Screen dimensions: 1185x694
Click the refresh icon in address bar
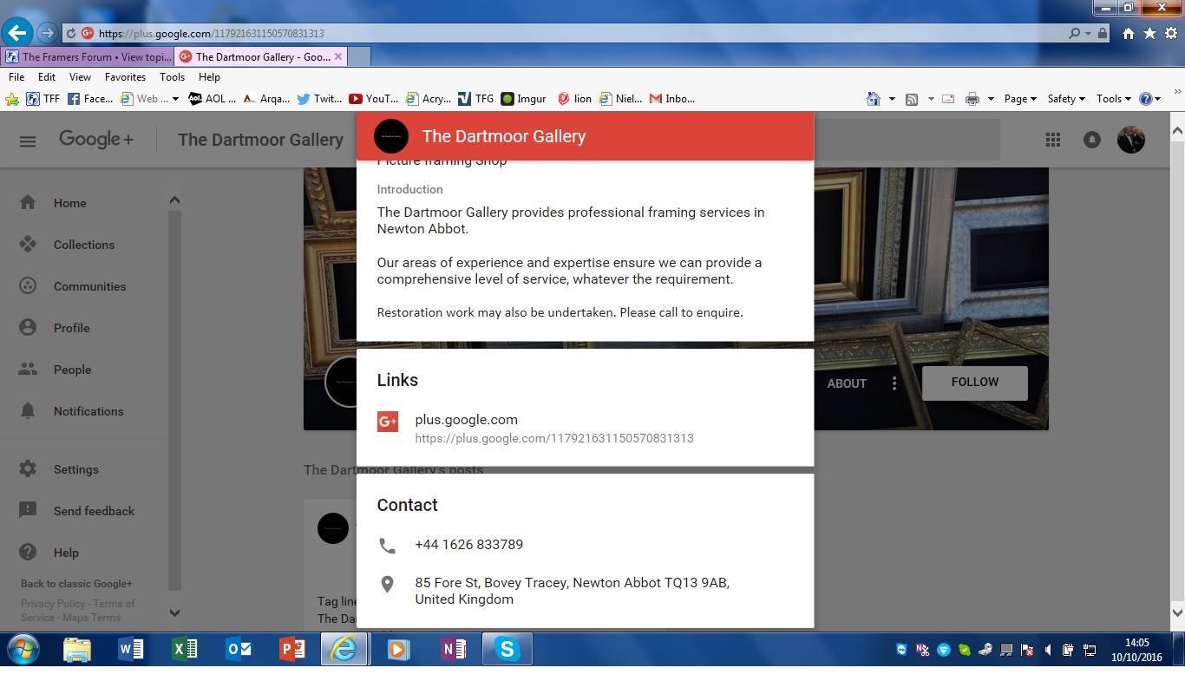pos(71,34)
